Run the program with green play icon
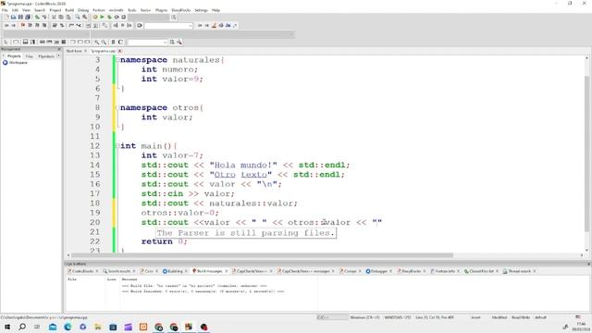Viewport: 592px width, 333px height. [102, 17]
